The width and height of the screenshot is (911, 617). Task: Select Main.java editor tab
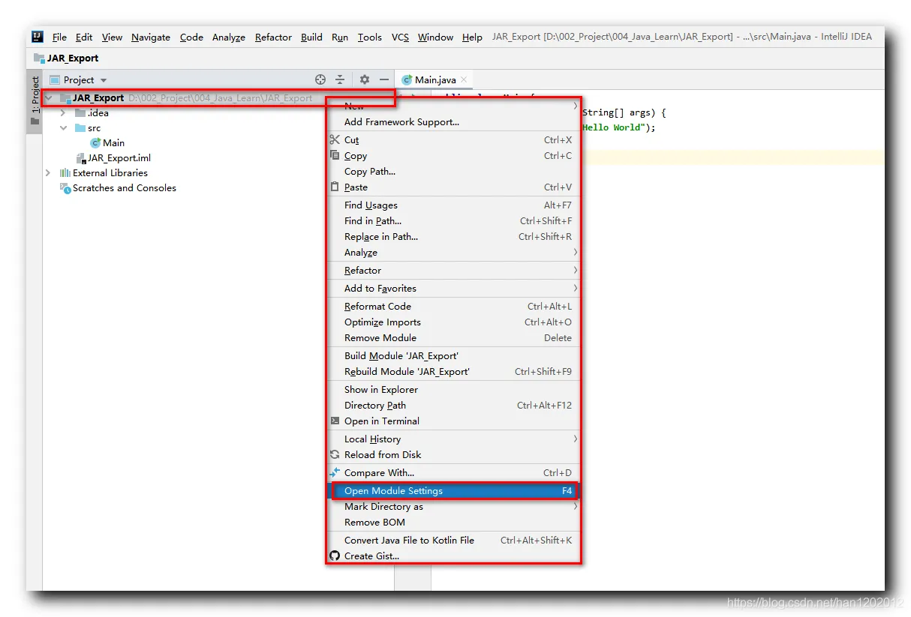point(434,79)
